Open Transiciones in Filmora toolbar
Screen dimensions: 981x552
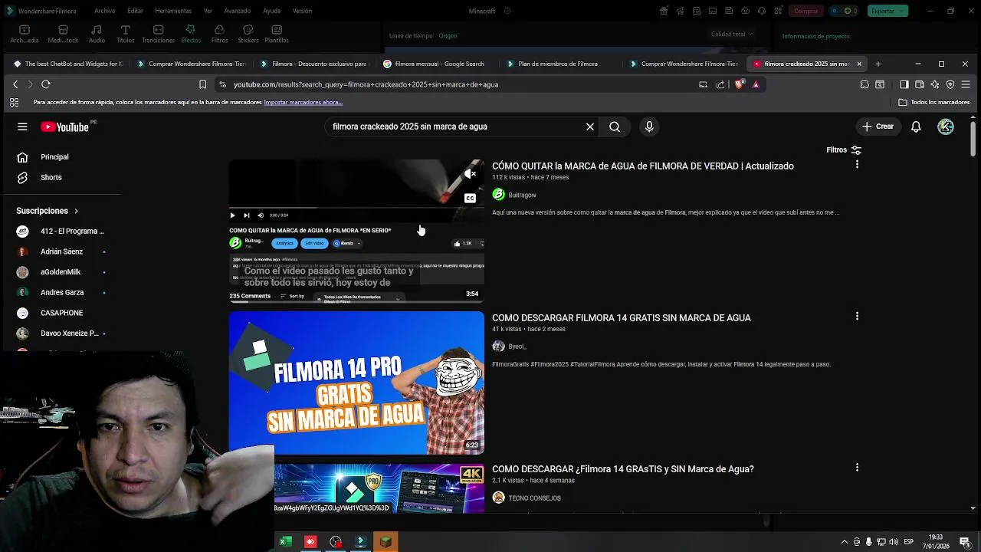158,34
